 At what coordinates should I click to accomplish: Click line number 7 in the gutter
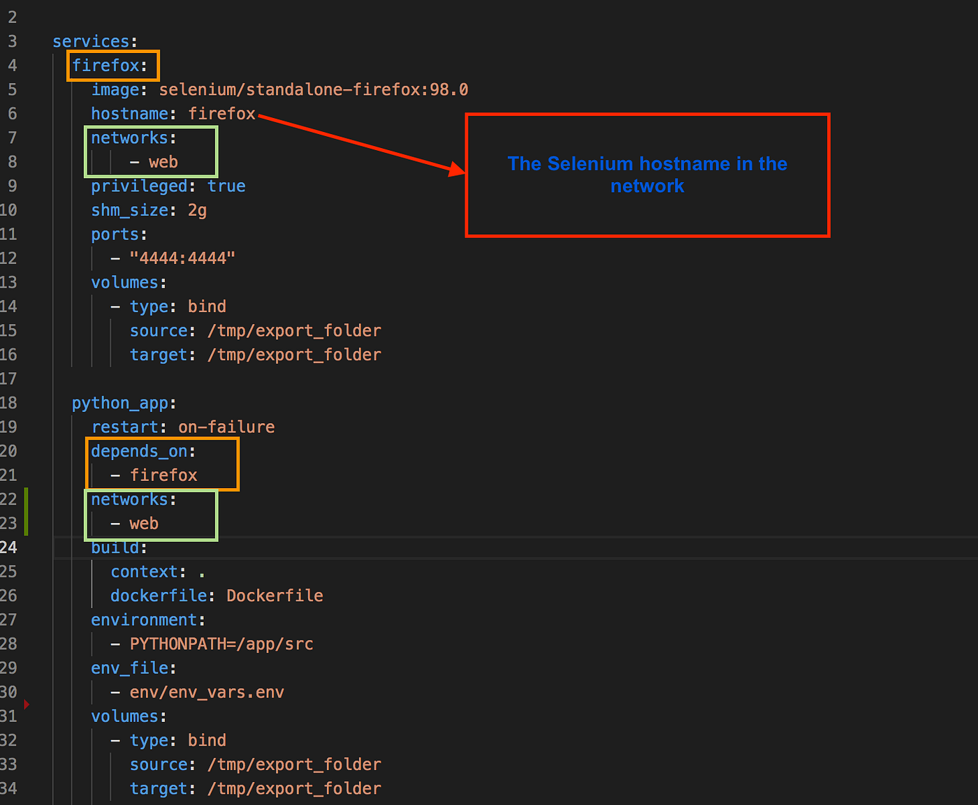click(12, 138)
